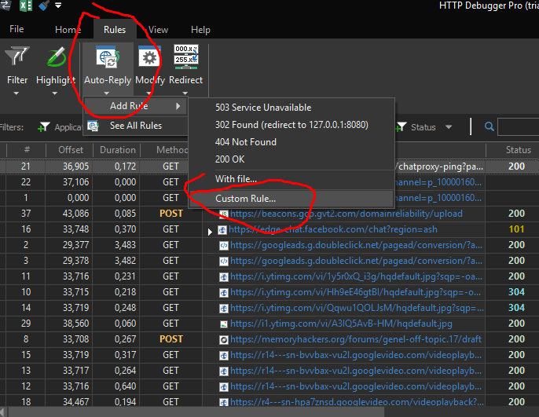Sort by the Duration column header
The height and width of the screenshot is (417, 539).
pos(118,150)
